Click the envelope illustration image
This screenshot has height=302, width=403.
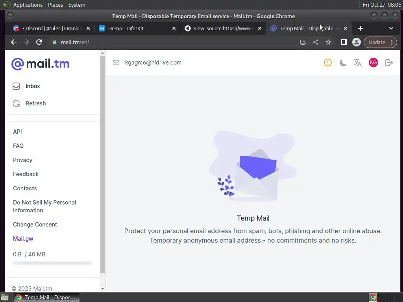[x=253, y=166]
